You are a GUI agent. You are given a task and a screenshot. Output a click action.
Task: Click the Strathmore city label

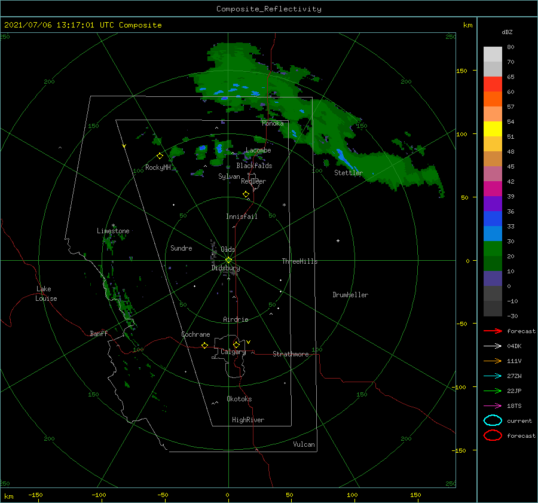[x=291, y=354]
